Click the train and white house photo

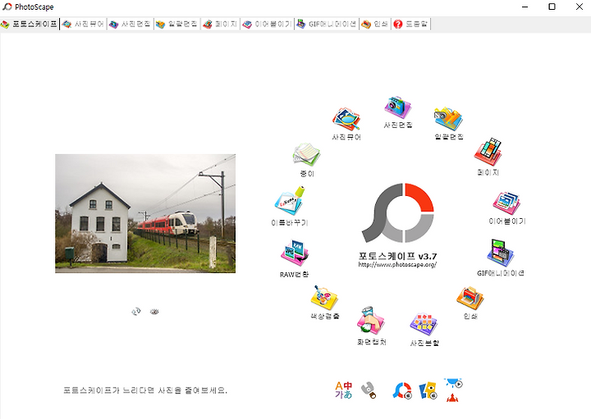coord(145,213)
